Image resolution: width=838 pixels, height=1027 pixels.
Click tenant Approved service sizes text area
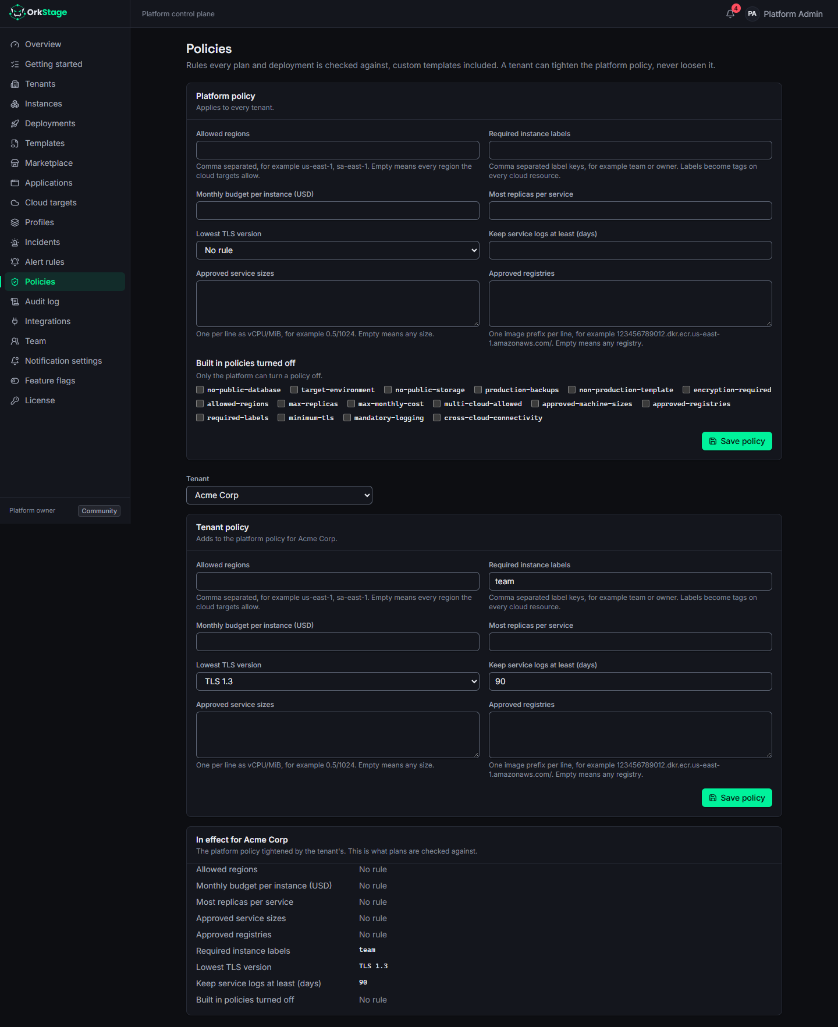338,735
